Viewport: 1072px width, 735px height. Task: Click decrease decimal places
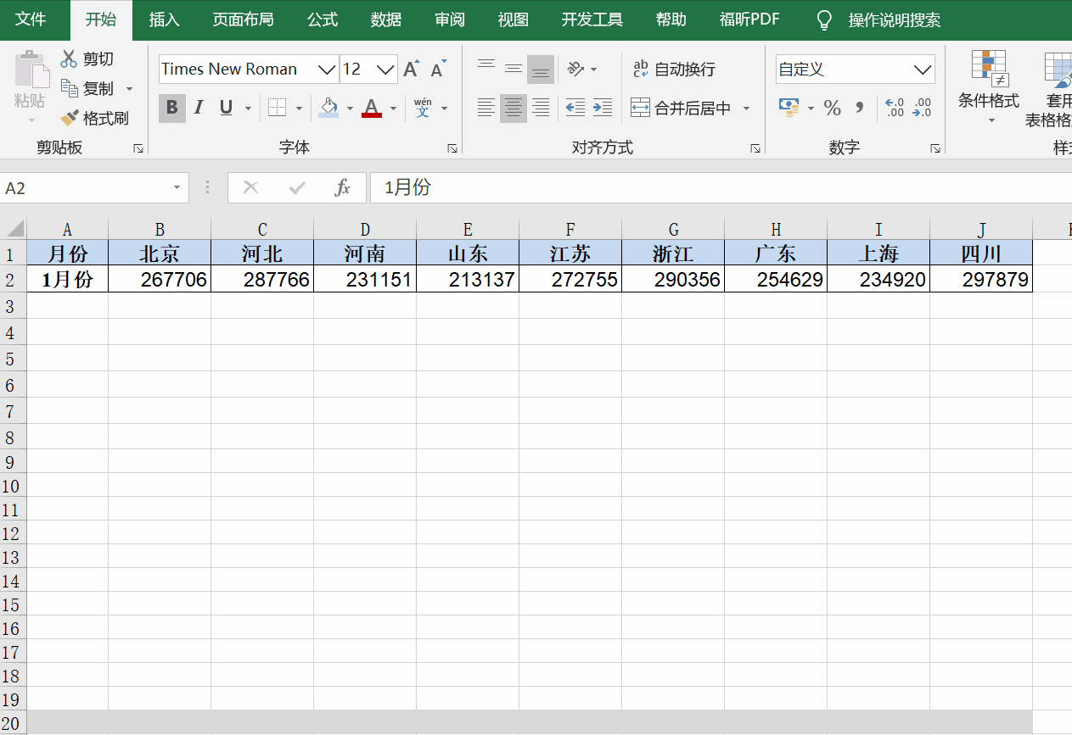click(x=922, y=108)
